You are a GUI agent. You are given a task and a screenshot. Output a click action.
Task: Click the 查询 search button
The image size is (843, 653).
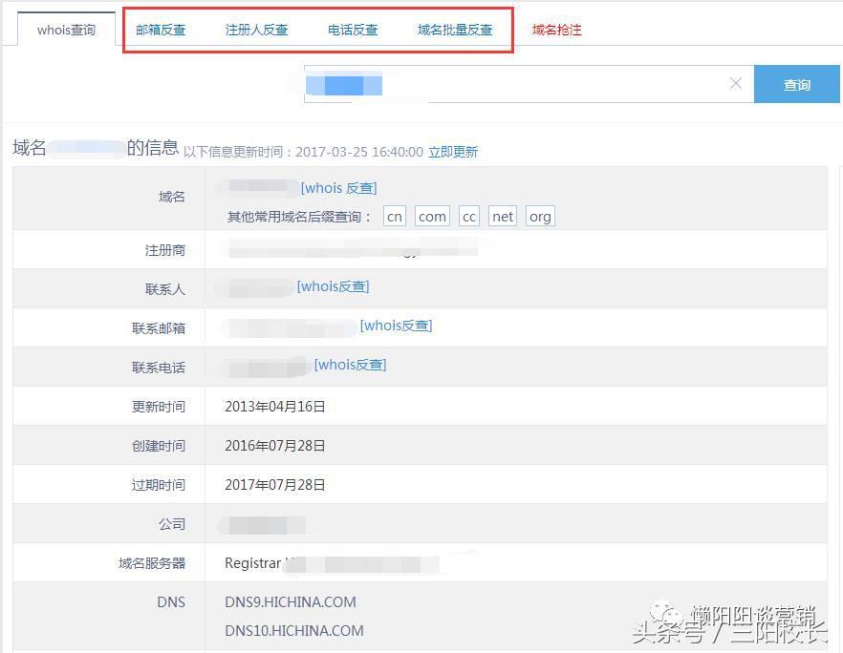click(797, 85)
